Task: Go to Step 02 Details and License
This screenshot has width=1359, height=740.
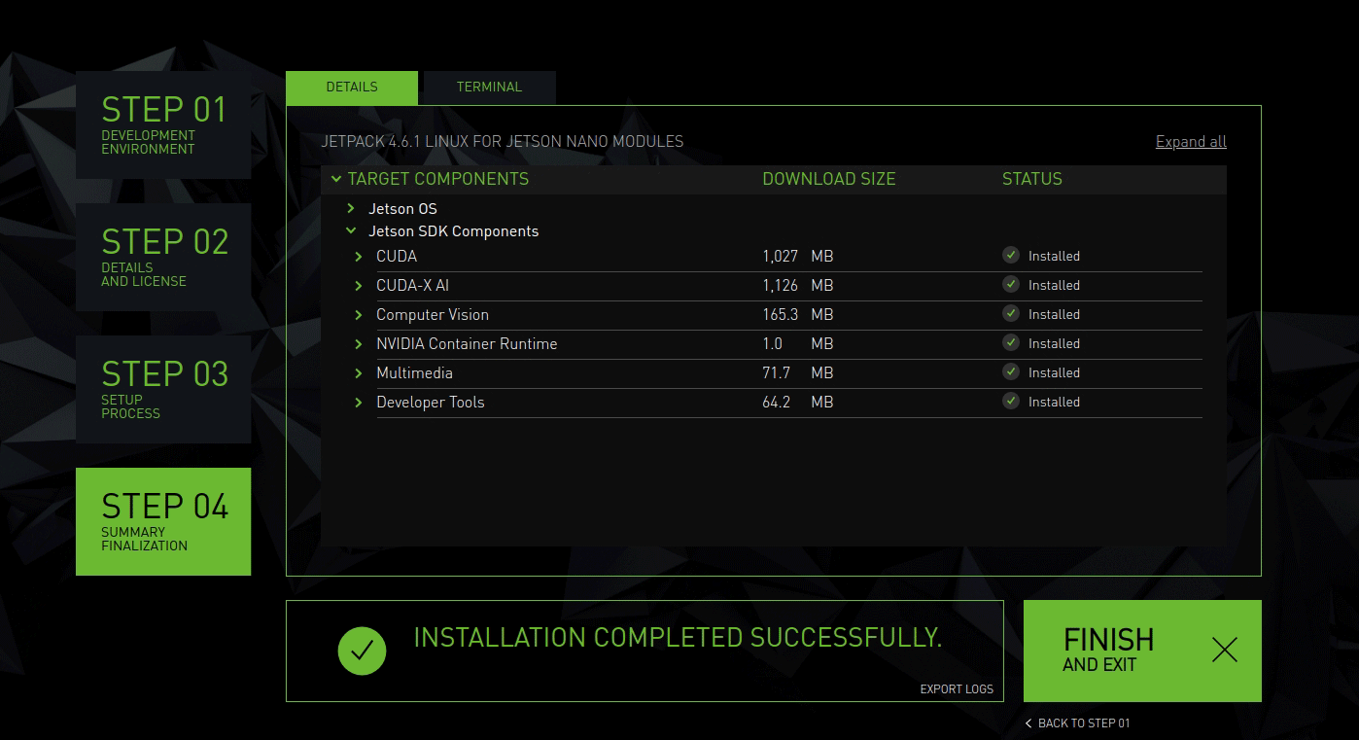Action: [163, 257]
